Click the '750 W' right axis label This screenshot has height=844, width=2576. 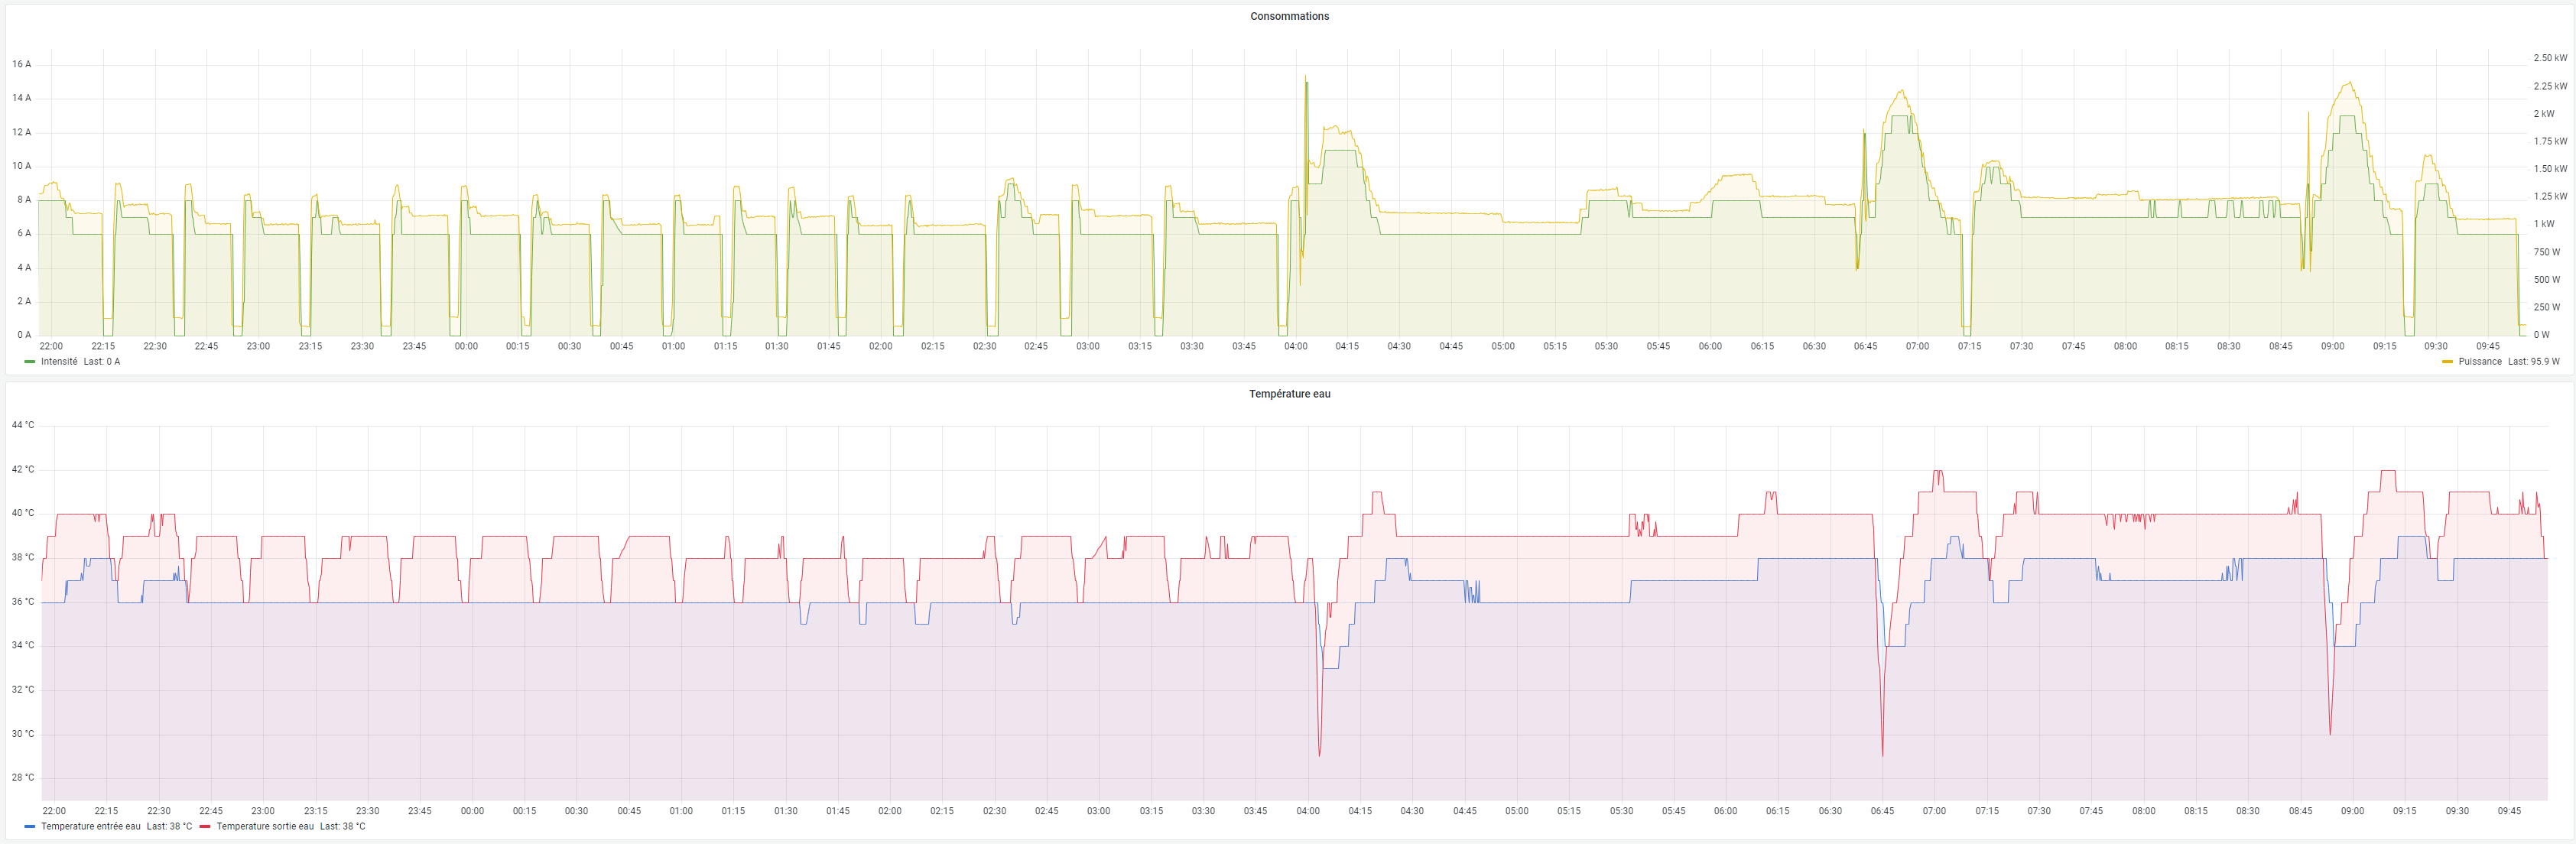click(2546, 252)
